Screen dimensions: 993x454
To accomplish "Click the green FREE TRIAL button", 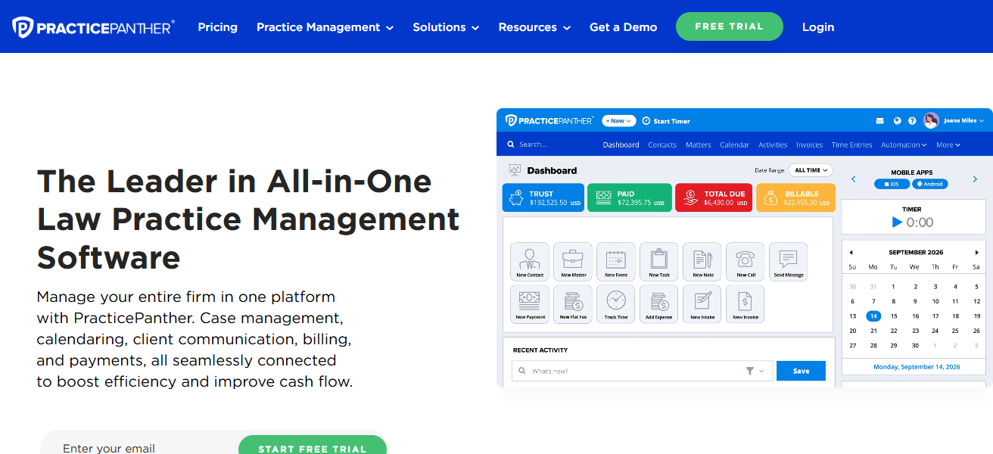I will click(729, 26).
